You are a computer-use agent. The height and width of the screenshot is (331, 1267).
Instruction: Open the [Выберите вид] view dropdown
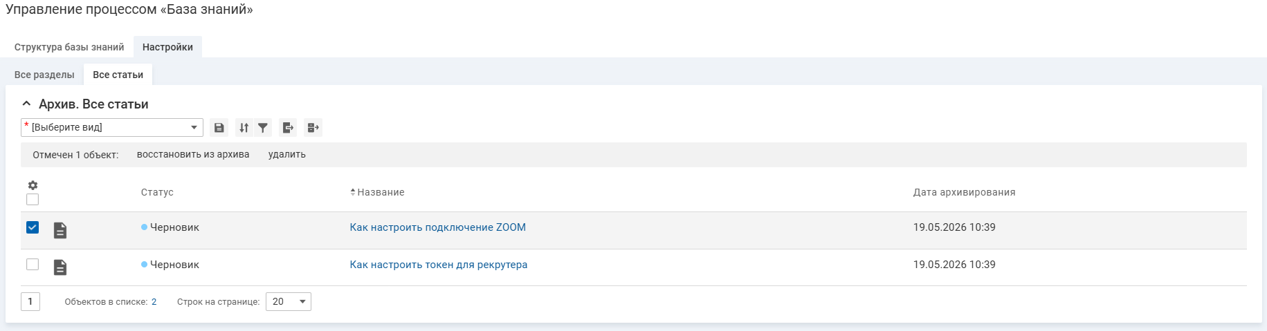pyautogui.click(x=112, y=128)
